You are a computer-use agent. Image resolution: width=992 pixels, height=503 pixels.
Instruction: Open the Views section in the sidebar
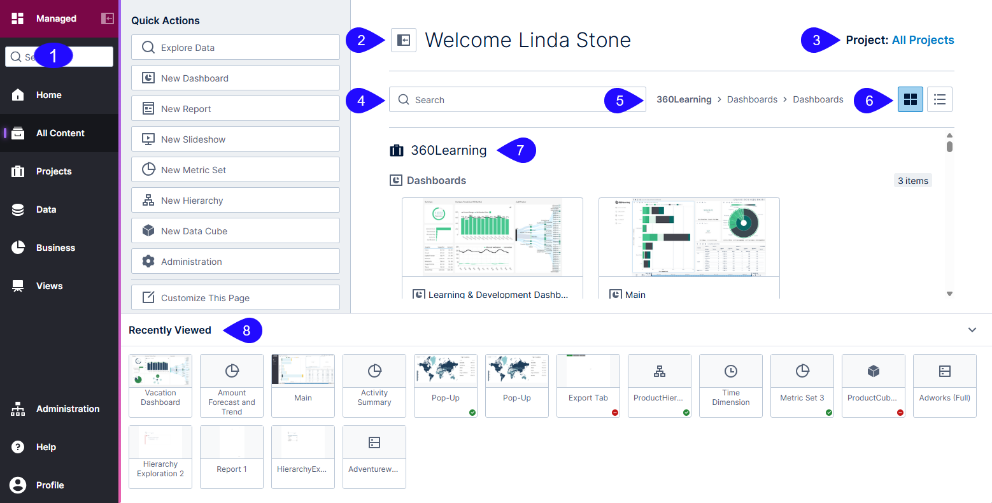point(49,285)
